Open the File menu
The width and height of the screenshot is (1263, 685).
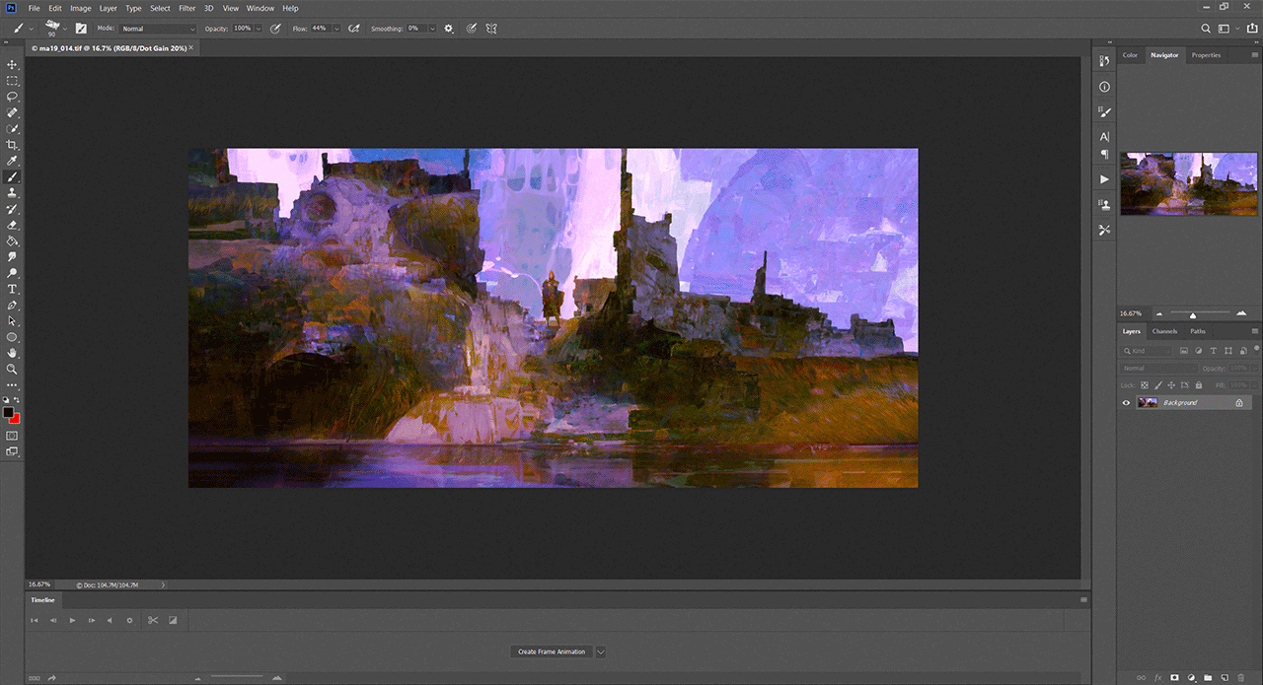[x=35, y=8]
